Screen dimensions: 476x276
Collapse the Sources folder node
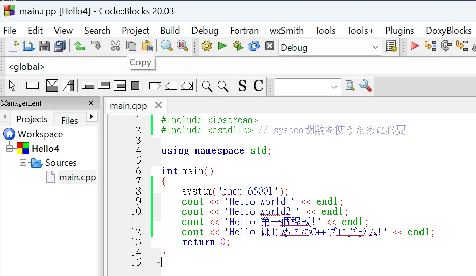23,163
